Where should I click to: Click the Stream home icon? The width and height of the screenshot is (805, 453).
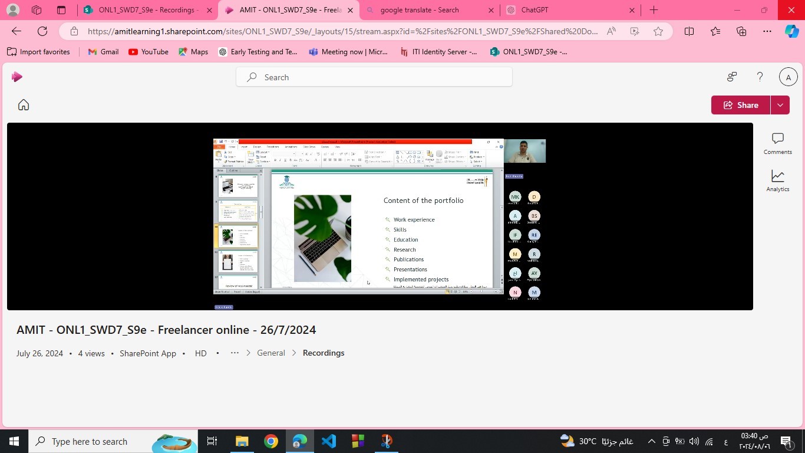[24, 105]
